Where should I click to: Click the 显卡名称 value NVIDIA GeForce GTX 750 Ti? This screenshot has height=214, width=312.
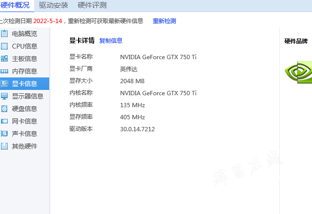tap(158, 57)
